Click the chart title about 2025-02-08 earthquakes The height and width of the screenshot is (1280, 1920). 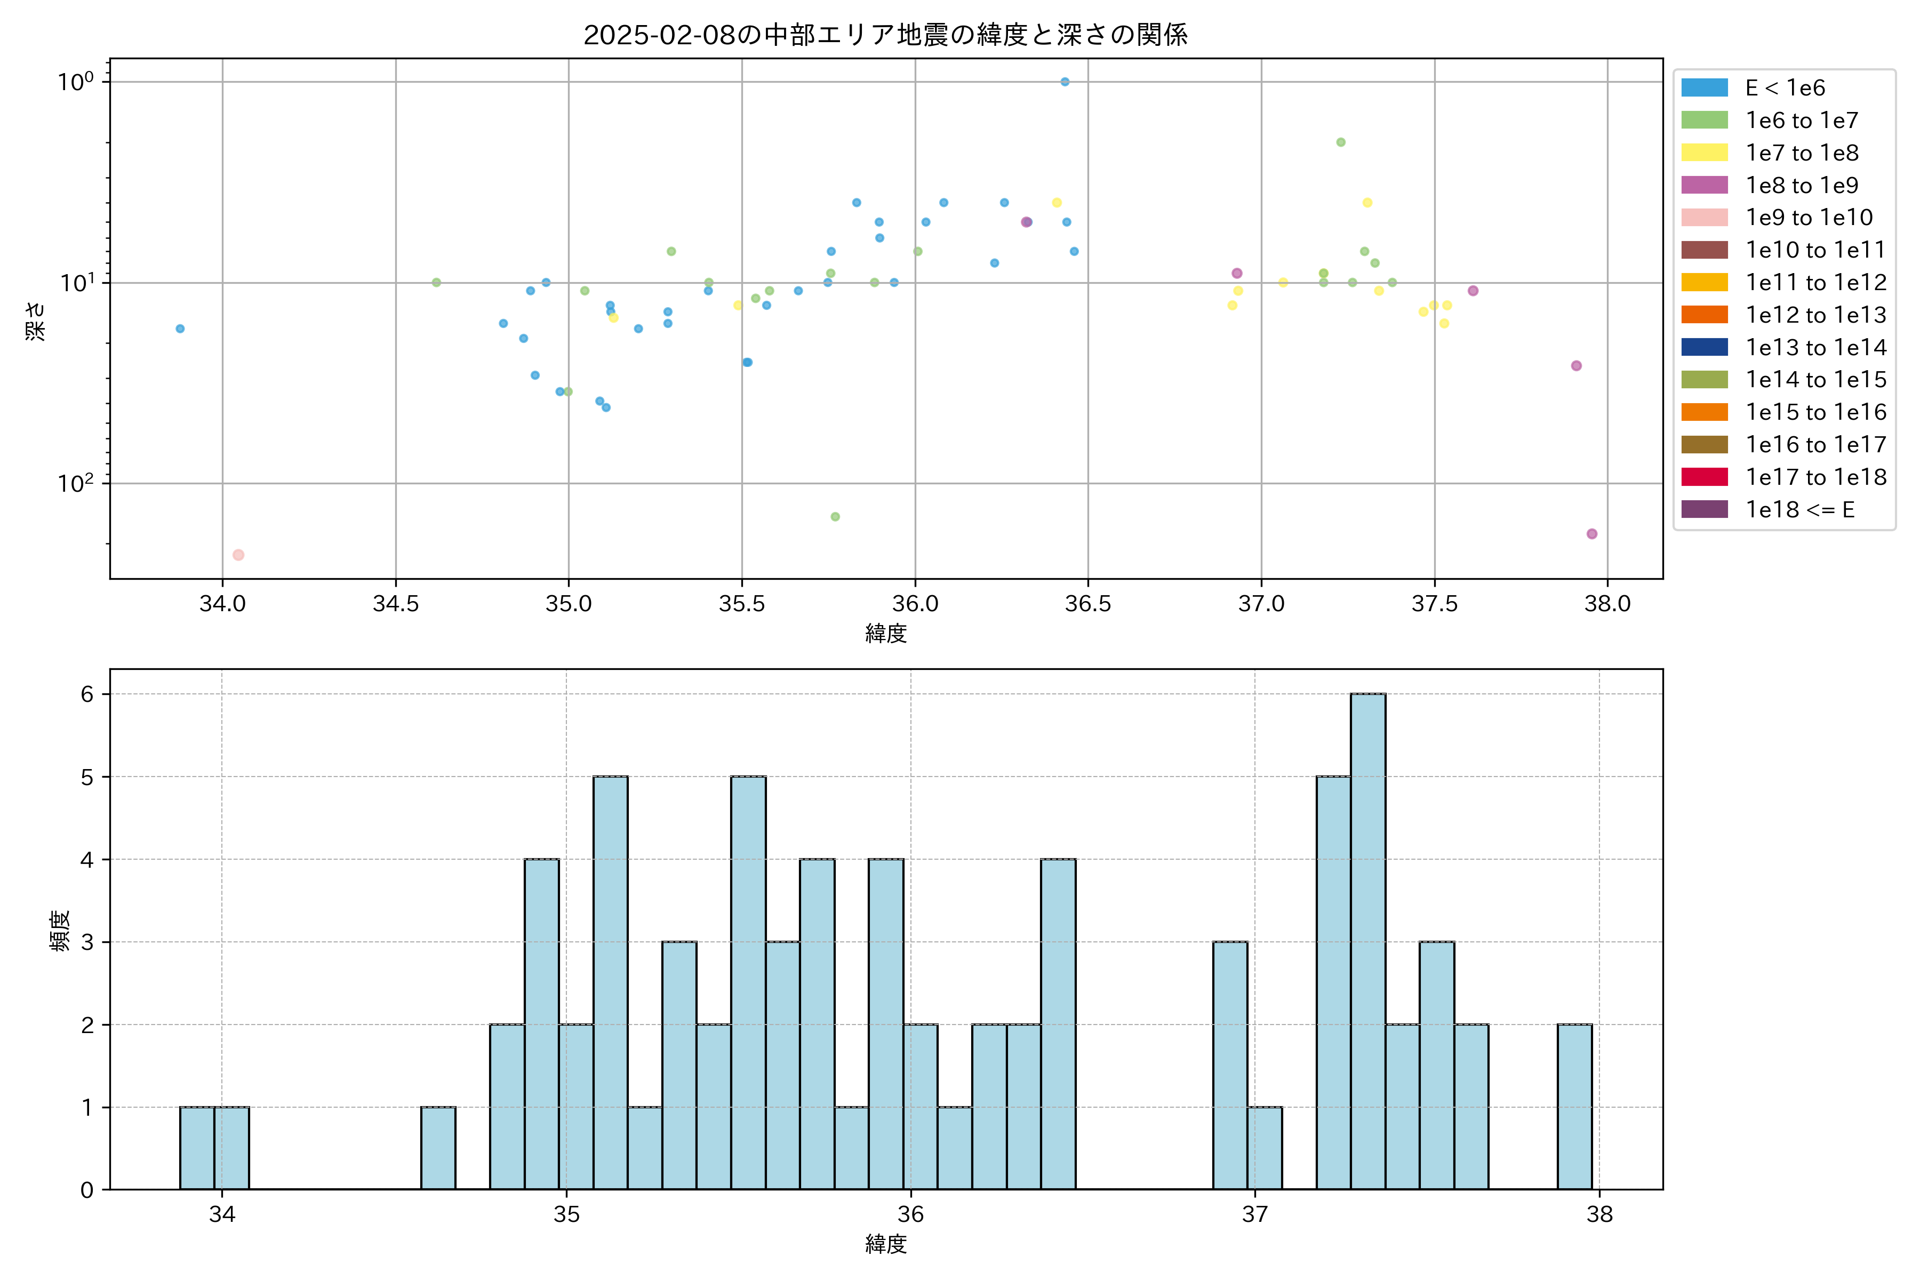pos(885,35)
